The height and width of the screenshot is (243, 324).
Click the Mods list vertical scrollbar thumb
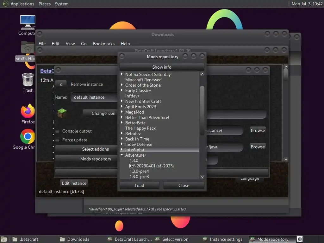202,110
